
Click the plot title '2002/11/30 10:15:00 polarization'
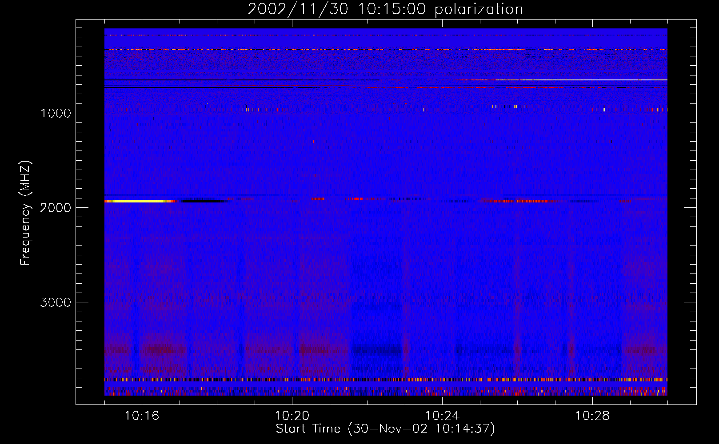pyautogui.click(x=385, y=9)
